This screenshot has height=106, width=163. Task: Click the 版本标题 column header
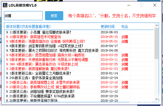point(28,27)
